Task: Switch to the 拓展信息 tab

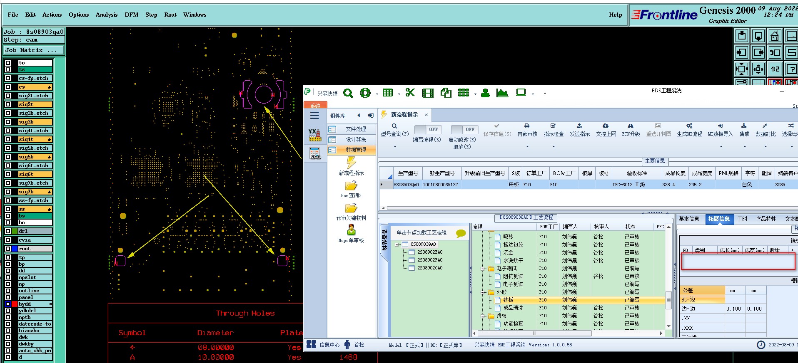Action: click(719, 219)
